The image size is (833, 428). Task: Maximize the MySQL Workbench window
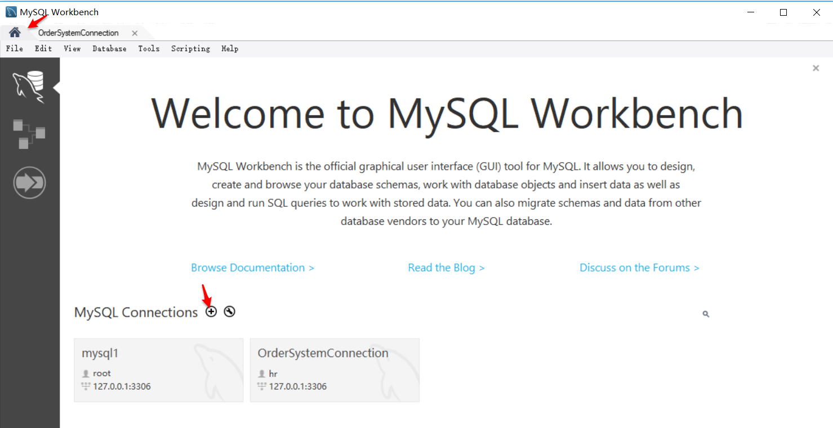pos(783,12)
